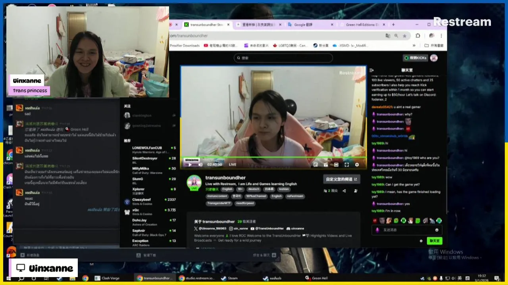Open Xplorer channel in sidebar
Image resolution: width=508 pixels, height=285 pixels.
tap(150, 191)
